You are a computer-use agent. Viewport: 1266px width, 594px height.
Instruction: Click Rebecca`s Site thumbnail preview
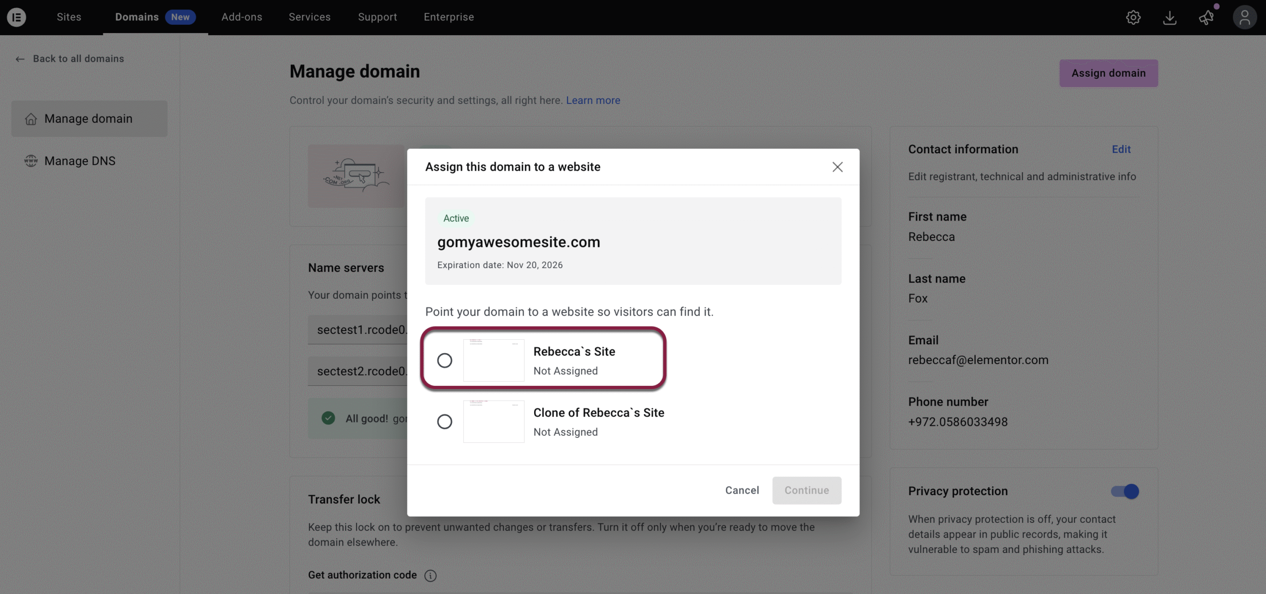point(494,361)
